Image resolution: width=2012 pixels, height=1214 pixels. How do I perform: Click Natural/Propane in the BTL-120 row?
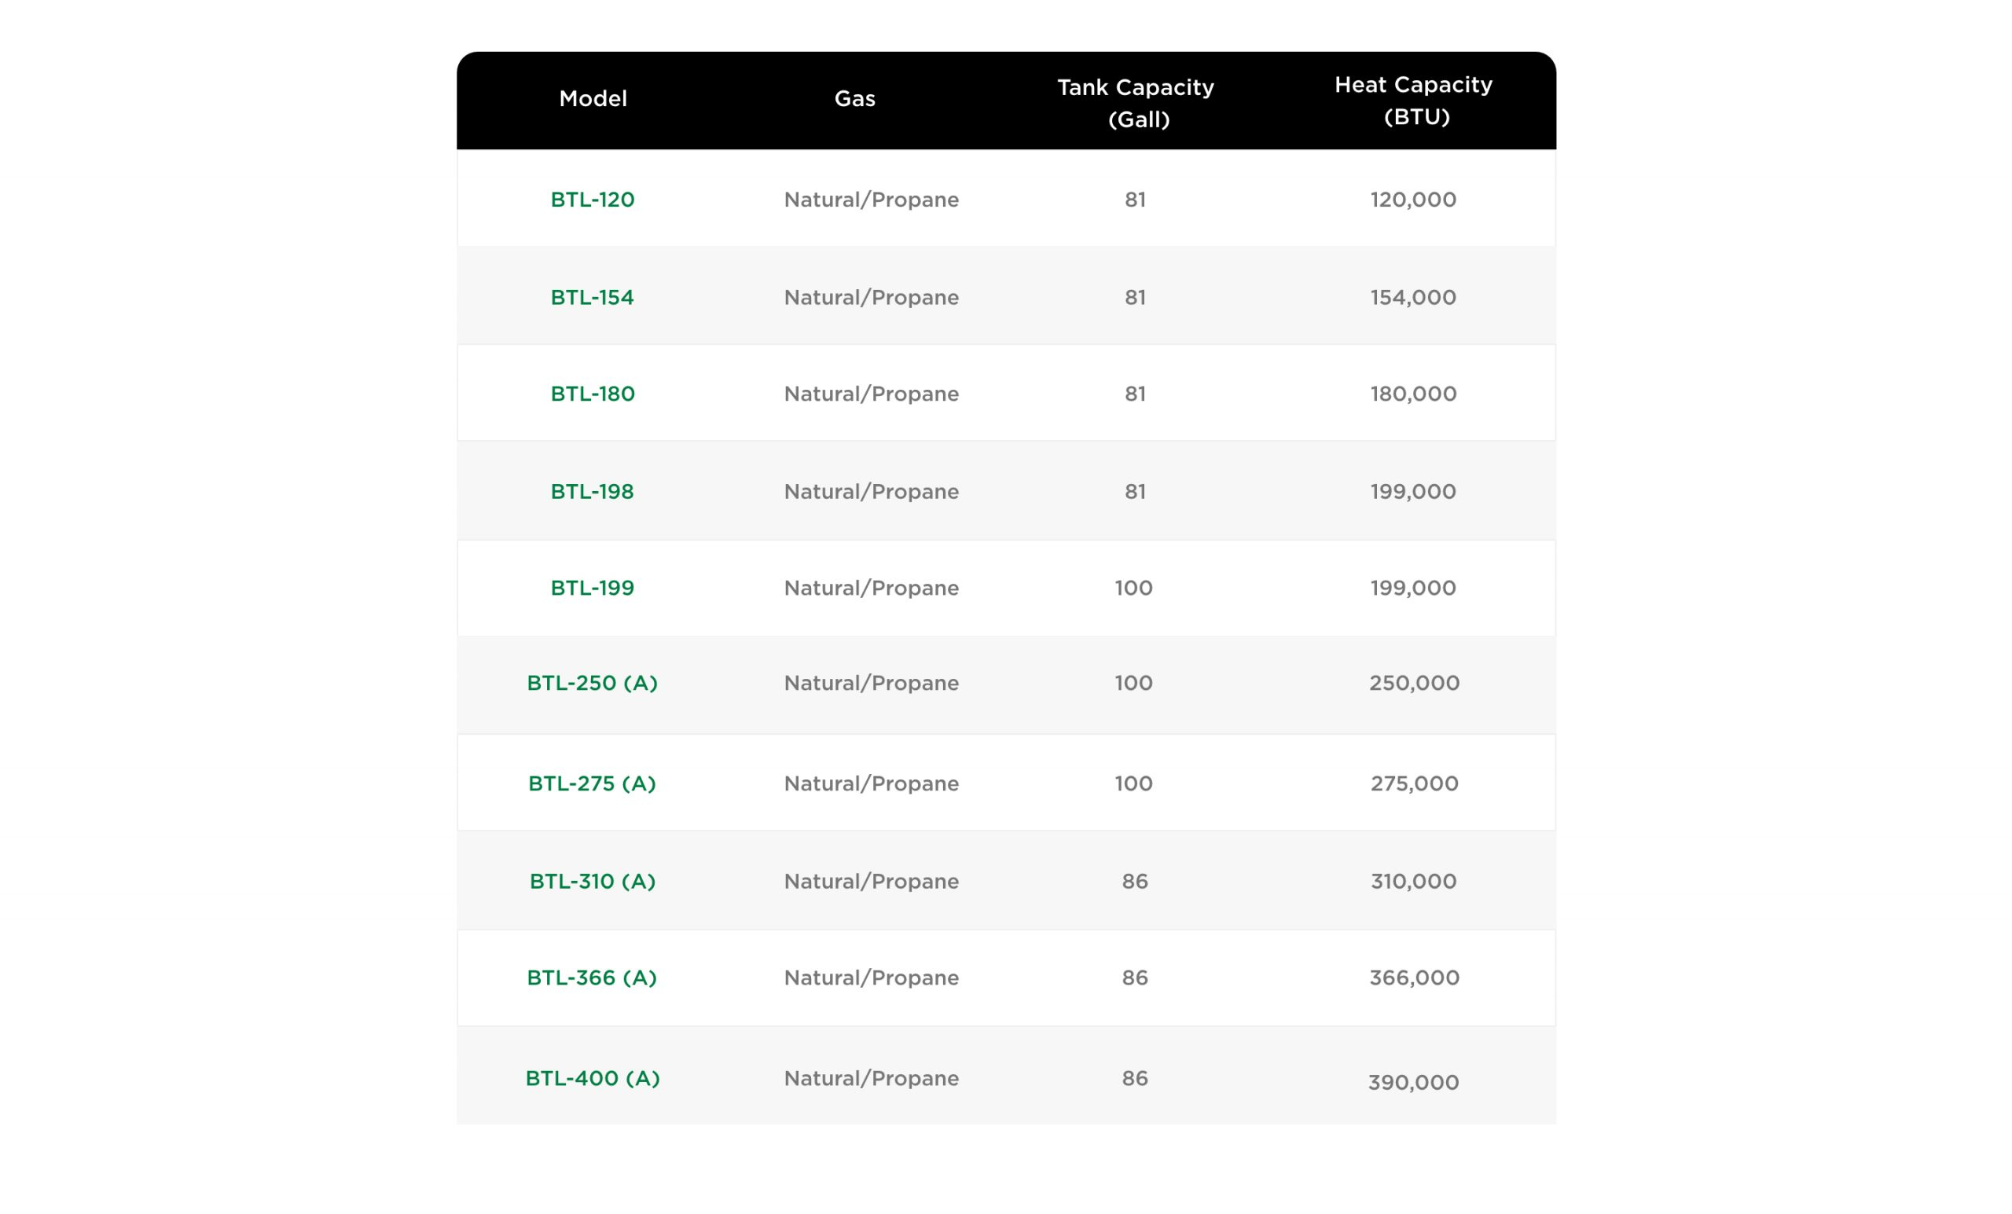tap(871, 200)
